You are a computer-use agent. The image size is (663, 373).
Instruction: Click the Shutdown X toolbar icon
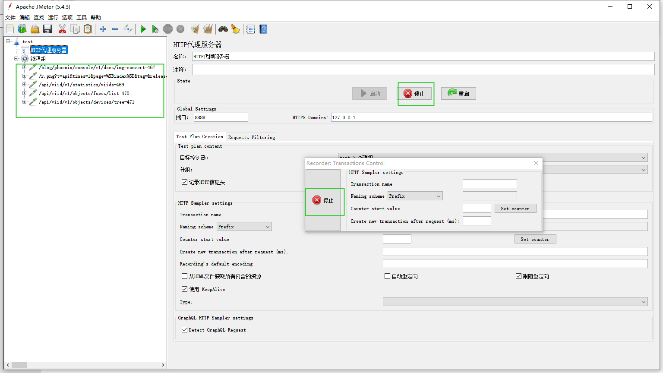coord(180,29)
